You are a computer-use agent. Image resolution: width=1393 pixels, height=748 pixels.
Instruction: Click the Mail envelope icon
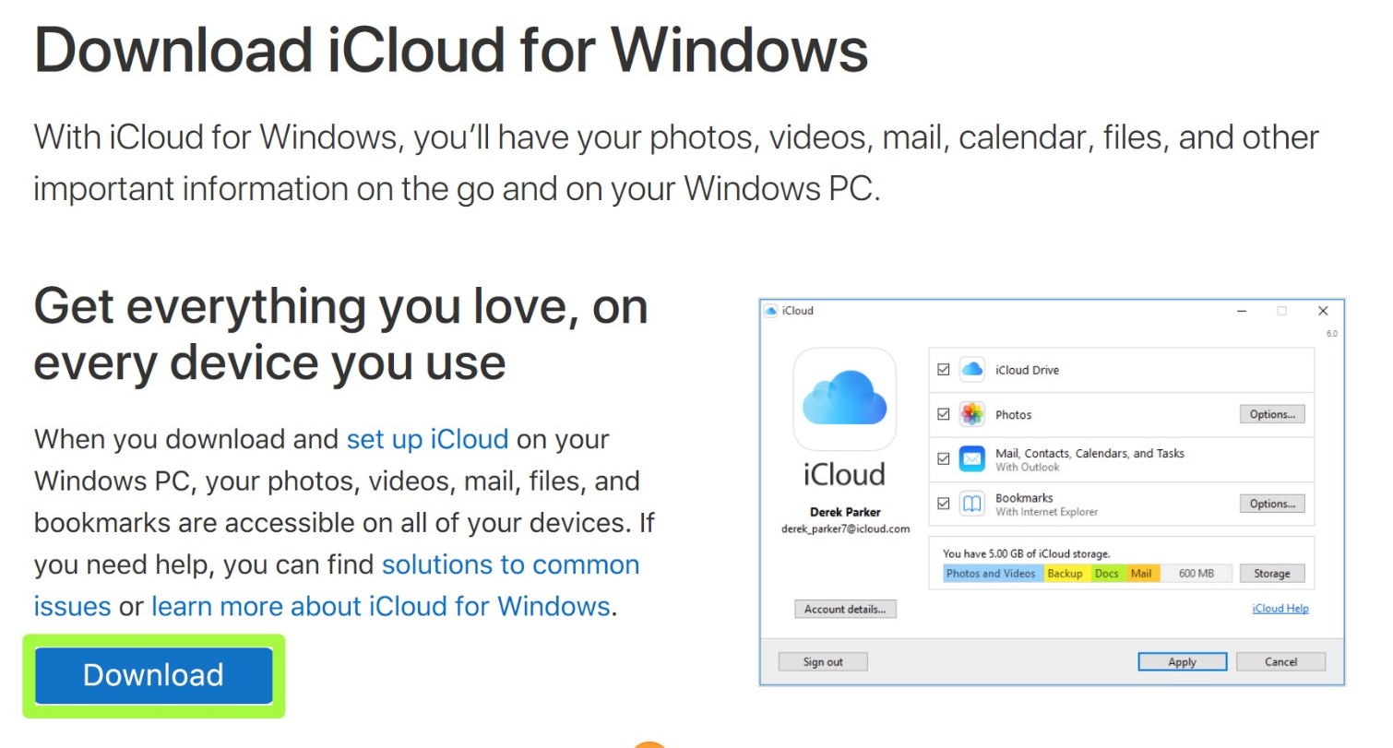(x=972, y=458)
